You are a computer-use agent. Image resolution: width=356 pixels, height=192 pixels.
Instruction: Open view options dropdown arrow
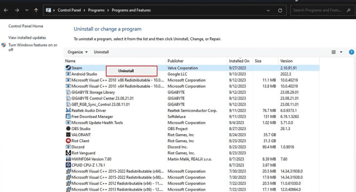coord(341,52)
